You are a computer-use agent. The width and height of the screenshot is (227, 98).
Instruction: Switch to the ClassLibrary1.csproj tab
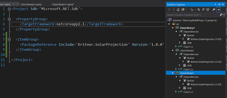pyautogui.click(x=63, y=4)
